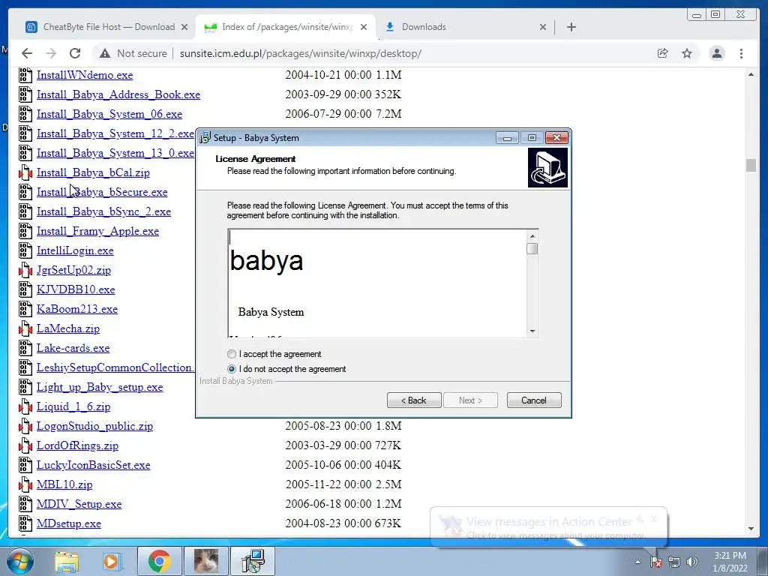Image resolution: width=768 pixels, height=576 pixels.
Task: Open Windows Explorer from taskbar
Action: click(67, 561)
